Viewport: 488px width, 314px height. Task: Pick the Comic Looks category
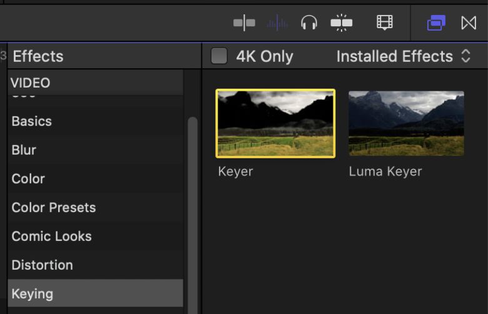tap(51, 236)
